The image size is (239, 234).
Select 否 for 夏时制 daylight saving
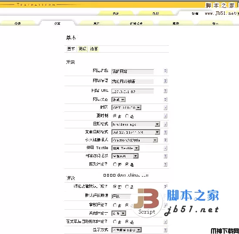pyautogui.click(x=115, y=116)
